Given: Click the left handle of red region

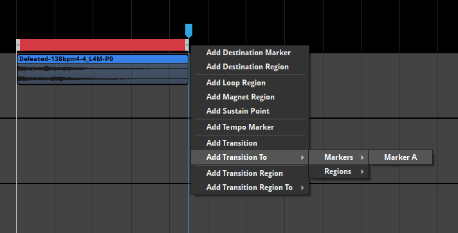Looking at the screenshot, I should coord(18,45).
